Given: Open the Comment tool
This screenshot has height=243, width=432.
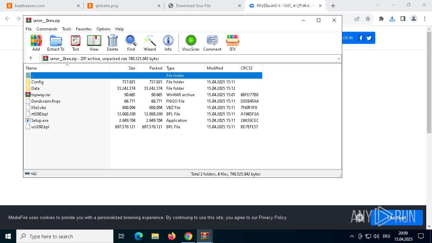Looking at the screenshot, I should tap(212, 43).
